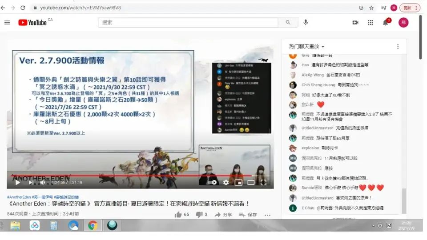Bookmark this page with the star icon
427x240 pixels.
pyautogui.click(x=371, y=8)
